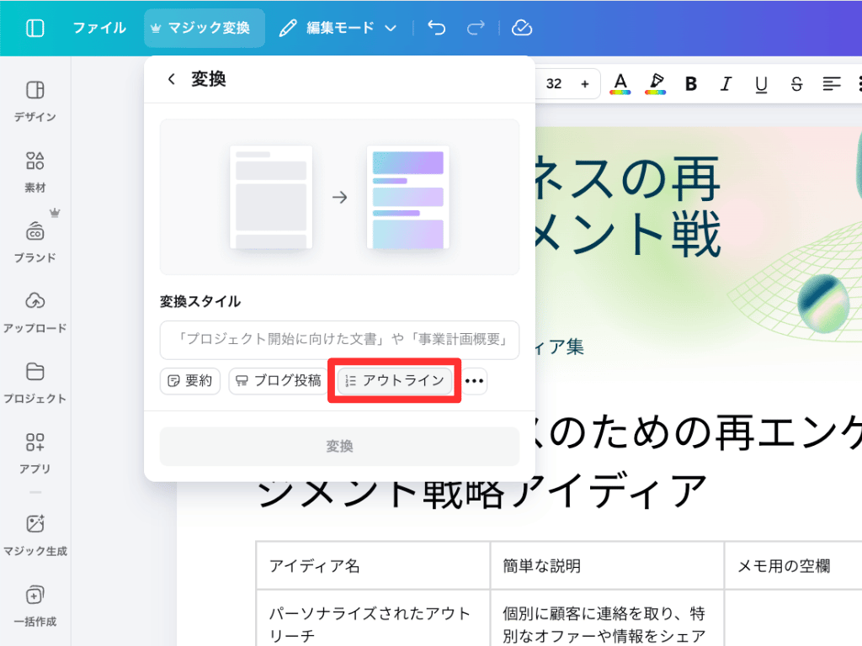Open the ファイル menu
Viewport: 862px width, 646px height.
click(x=100, y=27)
